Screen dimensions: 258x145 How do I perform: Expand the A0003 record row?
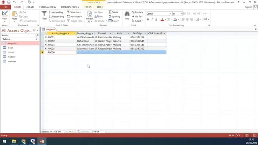(46, 45)
